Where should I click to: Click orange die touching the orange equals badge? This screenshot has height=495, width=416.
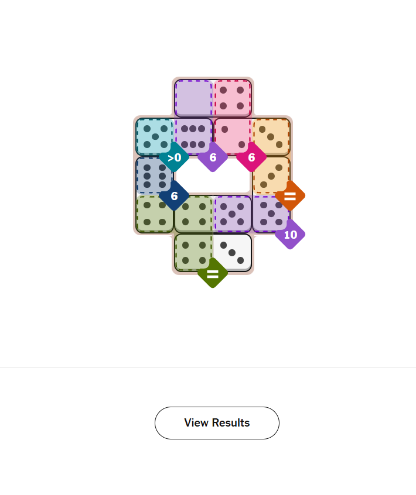271,175
